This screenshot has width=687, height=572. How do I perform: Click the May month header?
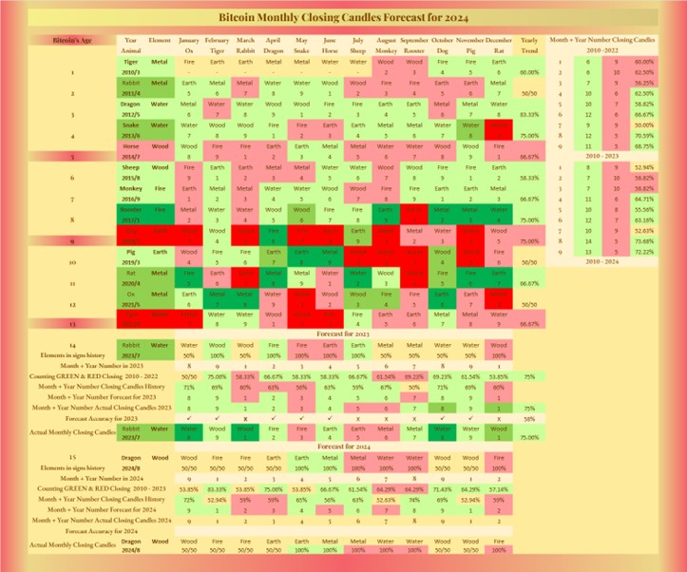pos(301,40)
